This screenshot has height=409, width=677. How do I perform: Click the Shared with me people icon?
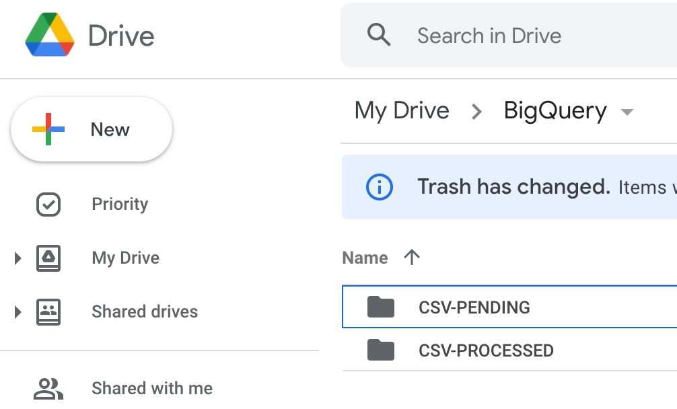48,388
